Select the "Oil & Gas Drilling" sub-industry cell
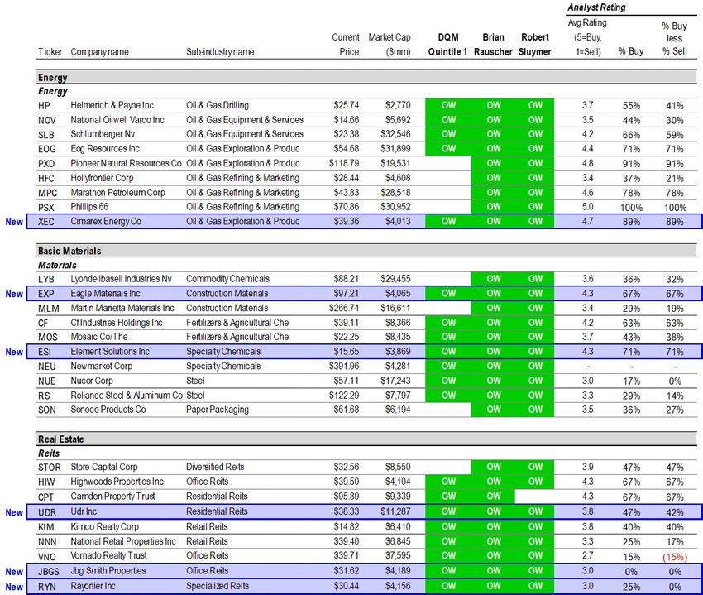The width and height of the screenshot is (703, 595). [x=218, y=105]
